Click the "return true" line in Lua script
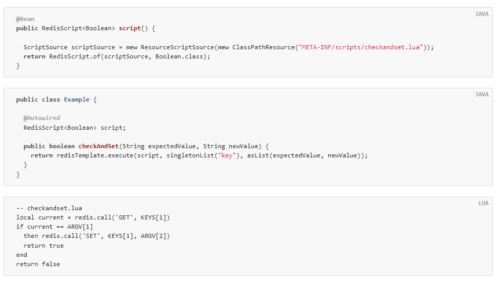498x282 pixels. pyautogui.click(x=44, y=246)
